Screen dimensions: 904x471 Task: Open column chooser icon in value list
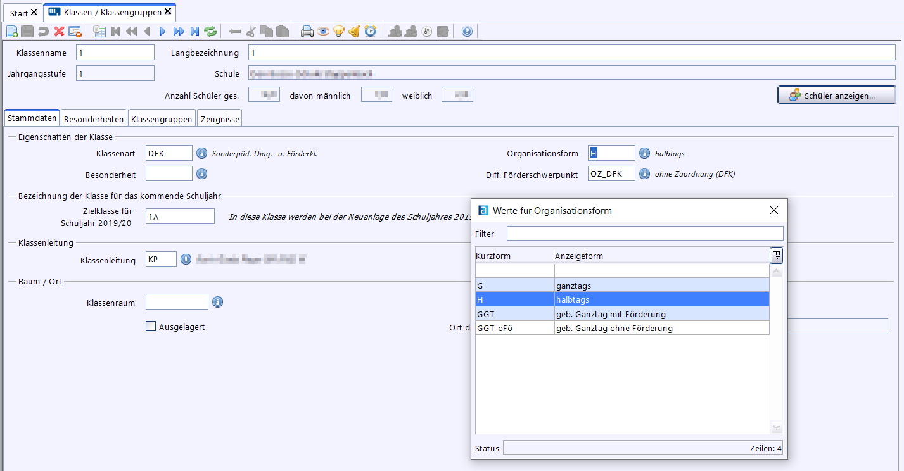776,255
